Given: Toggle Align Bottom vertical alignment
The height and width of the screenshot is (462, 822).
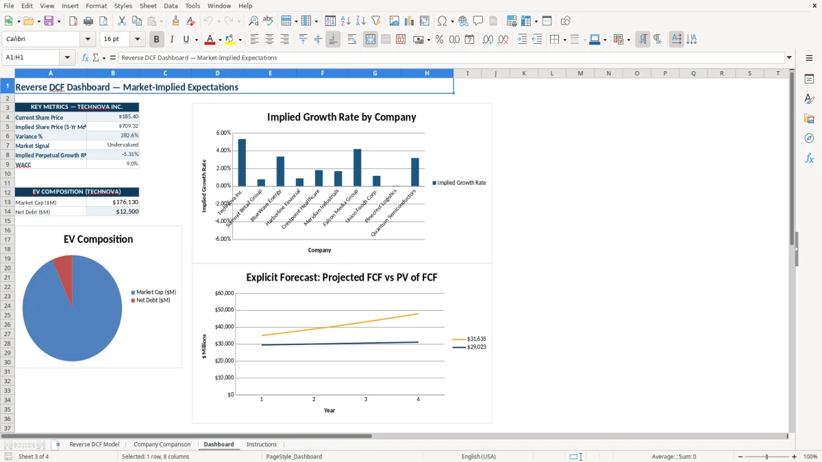Looking at the screenshot, I should pyautogui.click(x=333, y=40).
